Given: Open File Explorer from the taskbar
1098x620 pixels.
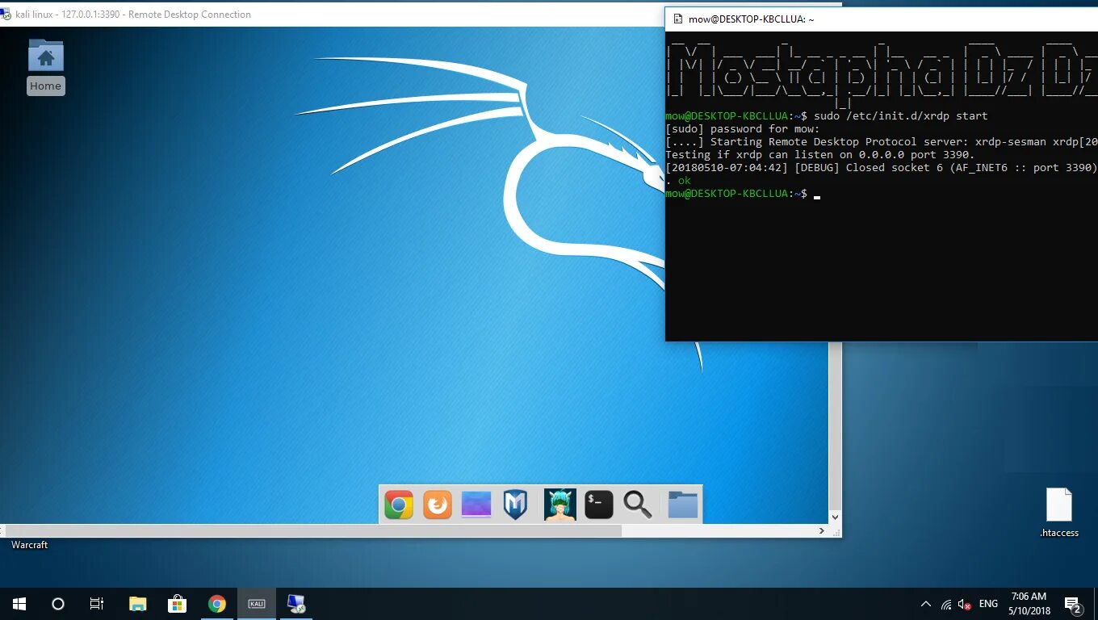Looking at the screenshot, I should coord(138,604).
